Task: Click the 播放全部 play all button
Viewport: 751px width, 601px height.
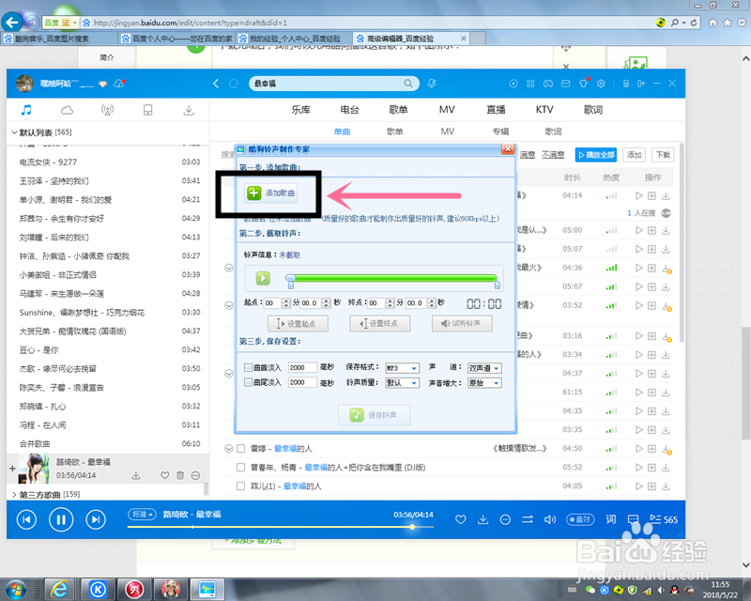Action: [596, 155]
